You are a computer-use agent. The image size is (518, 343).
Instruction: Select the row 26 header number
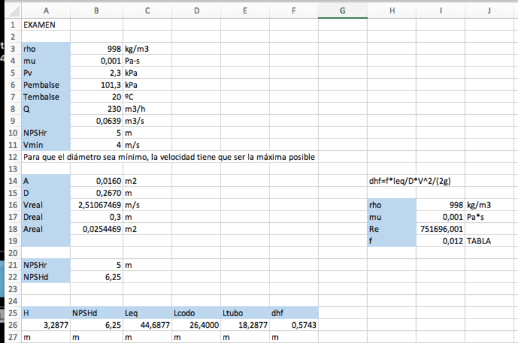tap(12, 325)
